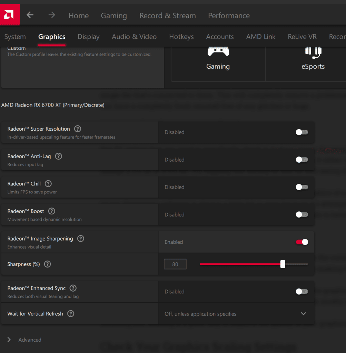
Task: Click the Sharpness value input field
Action: point(175,264)
